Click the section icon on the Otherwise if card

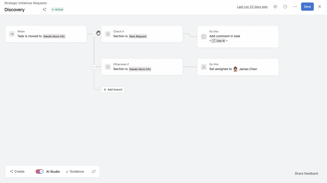pos(108,67)
